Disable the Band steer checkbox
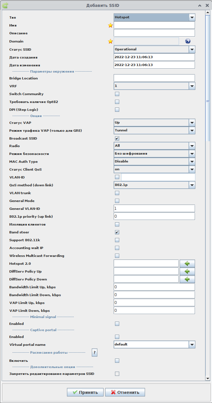This screenshot has width=212, height=403. pyautogui.click(x=117, y=232)
